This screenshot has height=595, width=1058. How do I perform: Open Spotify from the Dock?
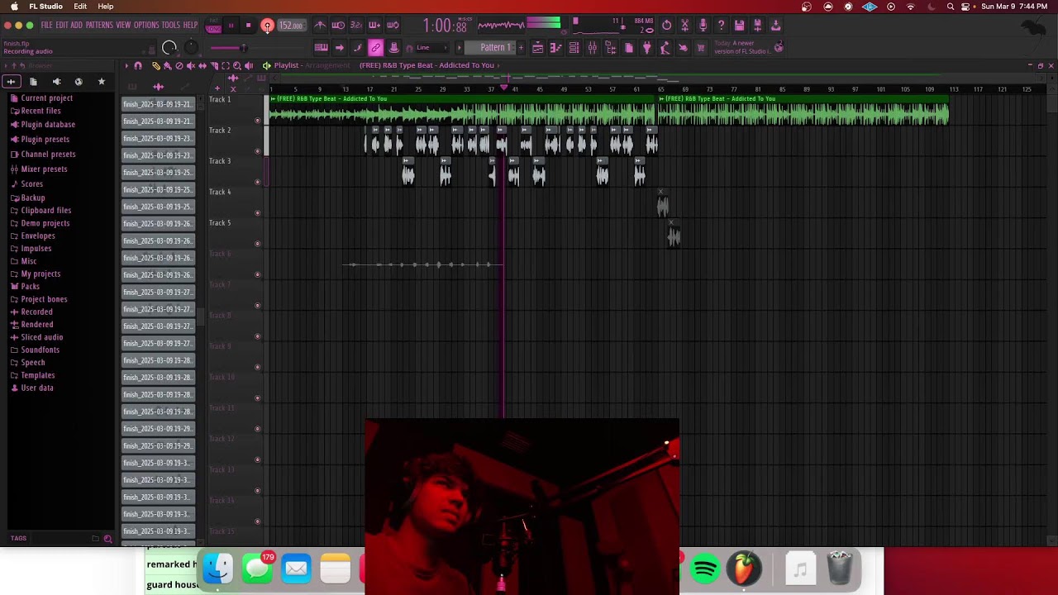705,569
